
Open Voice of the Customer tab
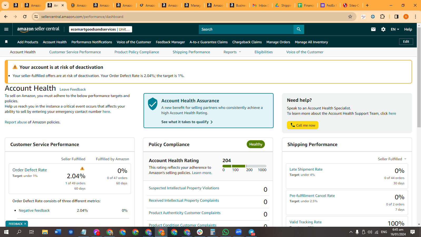(x=305, y=52)
